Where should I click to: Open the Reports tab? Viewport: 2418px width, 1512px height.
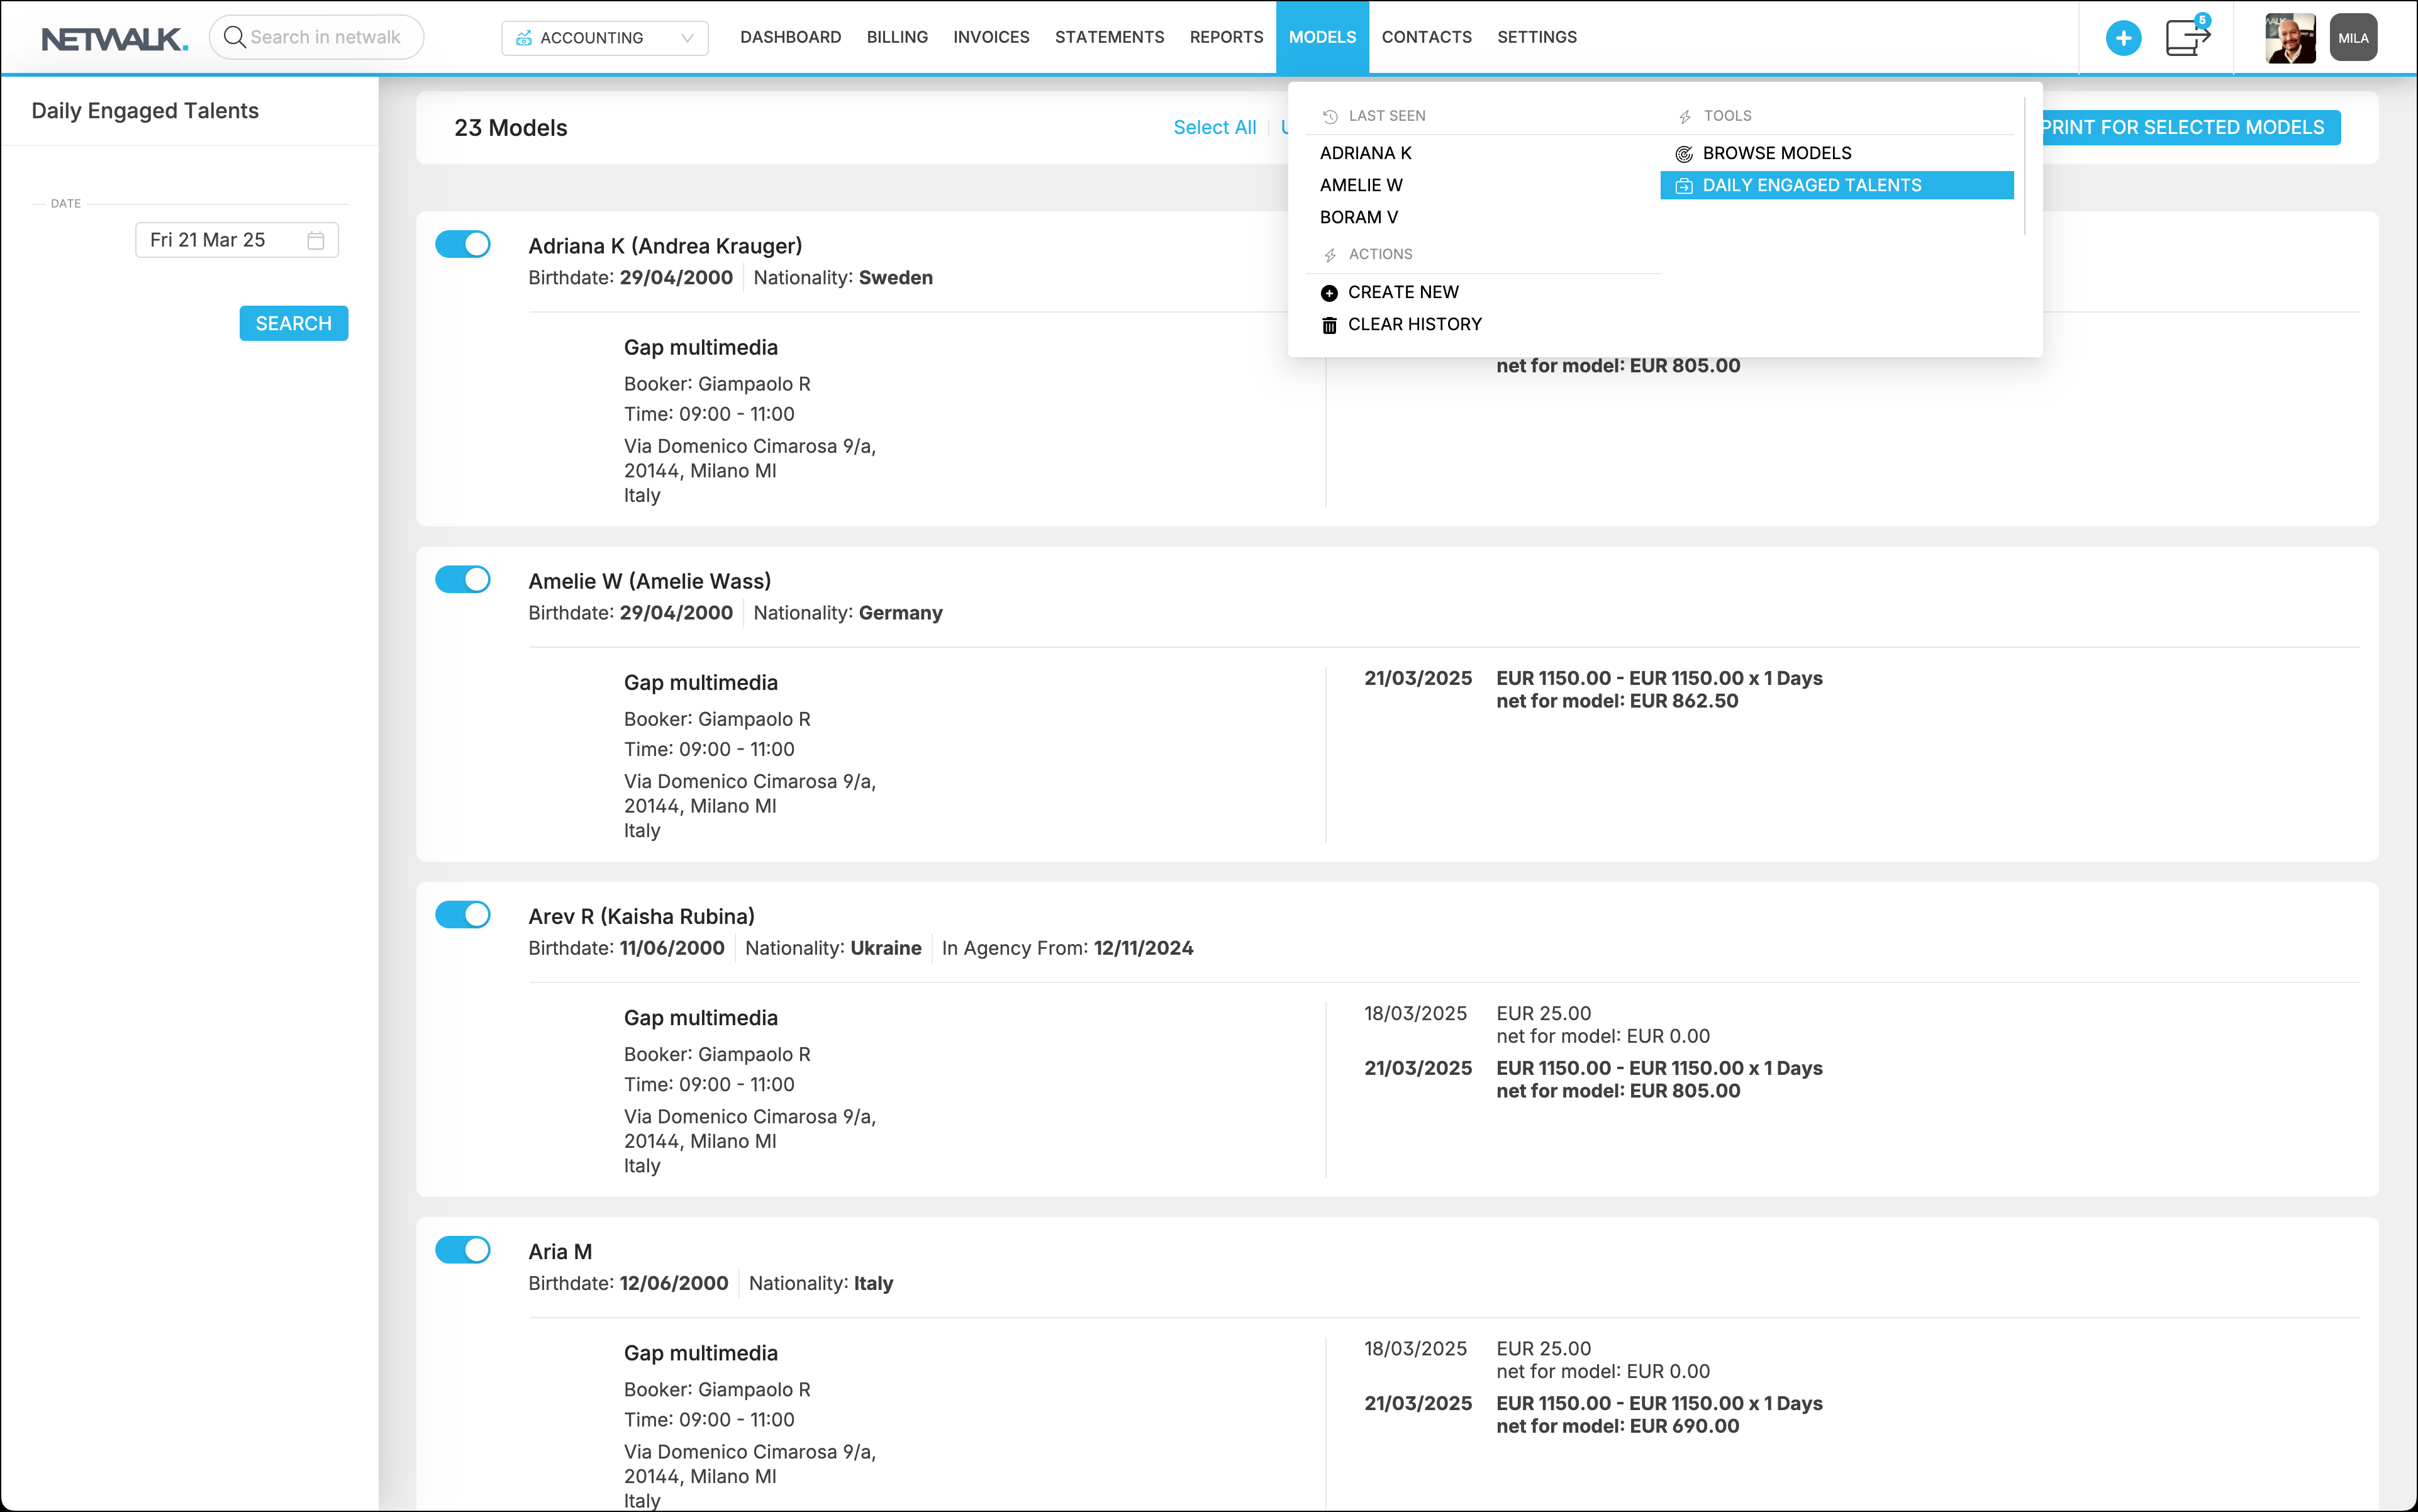[1226, 37]
